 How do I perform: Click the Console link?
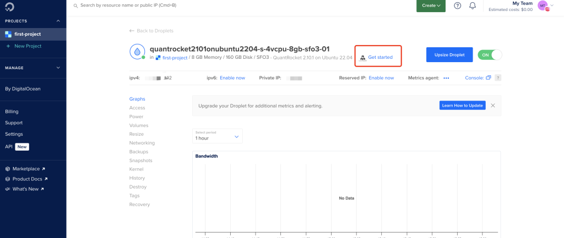474,78
